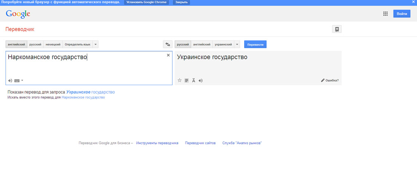
Task: Listen to source text speaker icon
Action: 10,80
